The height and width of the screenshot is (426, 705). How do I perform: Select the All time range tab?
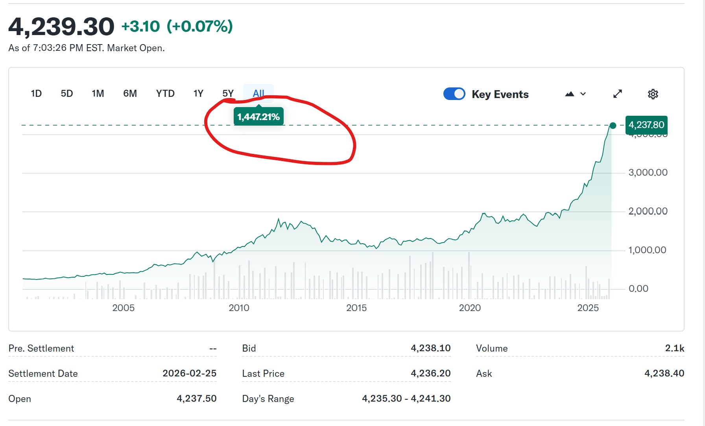point(258,94)
